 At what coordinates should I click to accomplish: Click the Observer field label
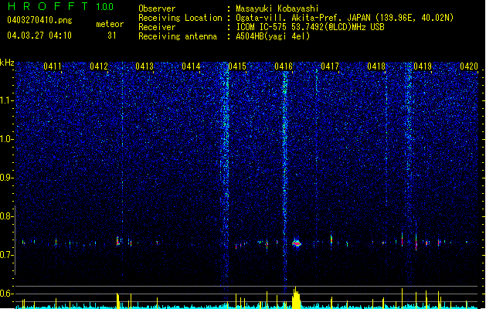(x=157, y=8)
